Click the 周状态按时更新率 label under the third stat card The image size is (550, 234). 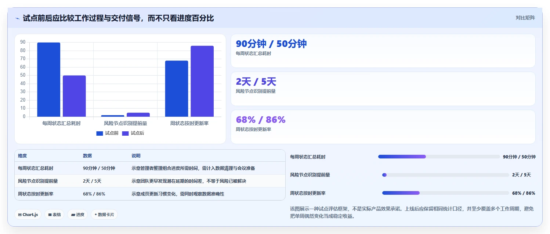pyautogui.click(x=253, y=129)
